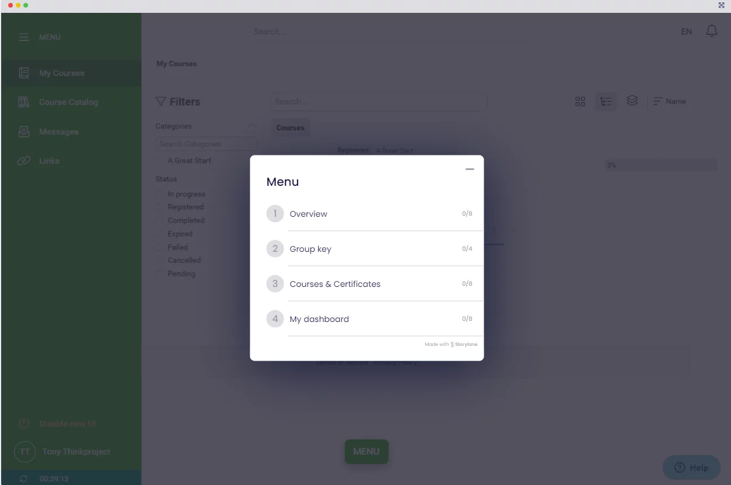
Task: Click the green MENU button
Action: coord(366,452)
